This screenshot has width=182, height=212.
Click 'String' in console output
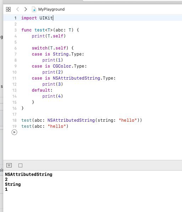pos(13,184)
